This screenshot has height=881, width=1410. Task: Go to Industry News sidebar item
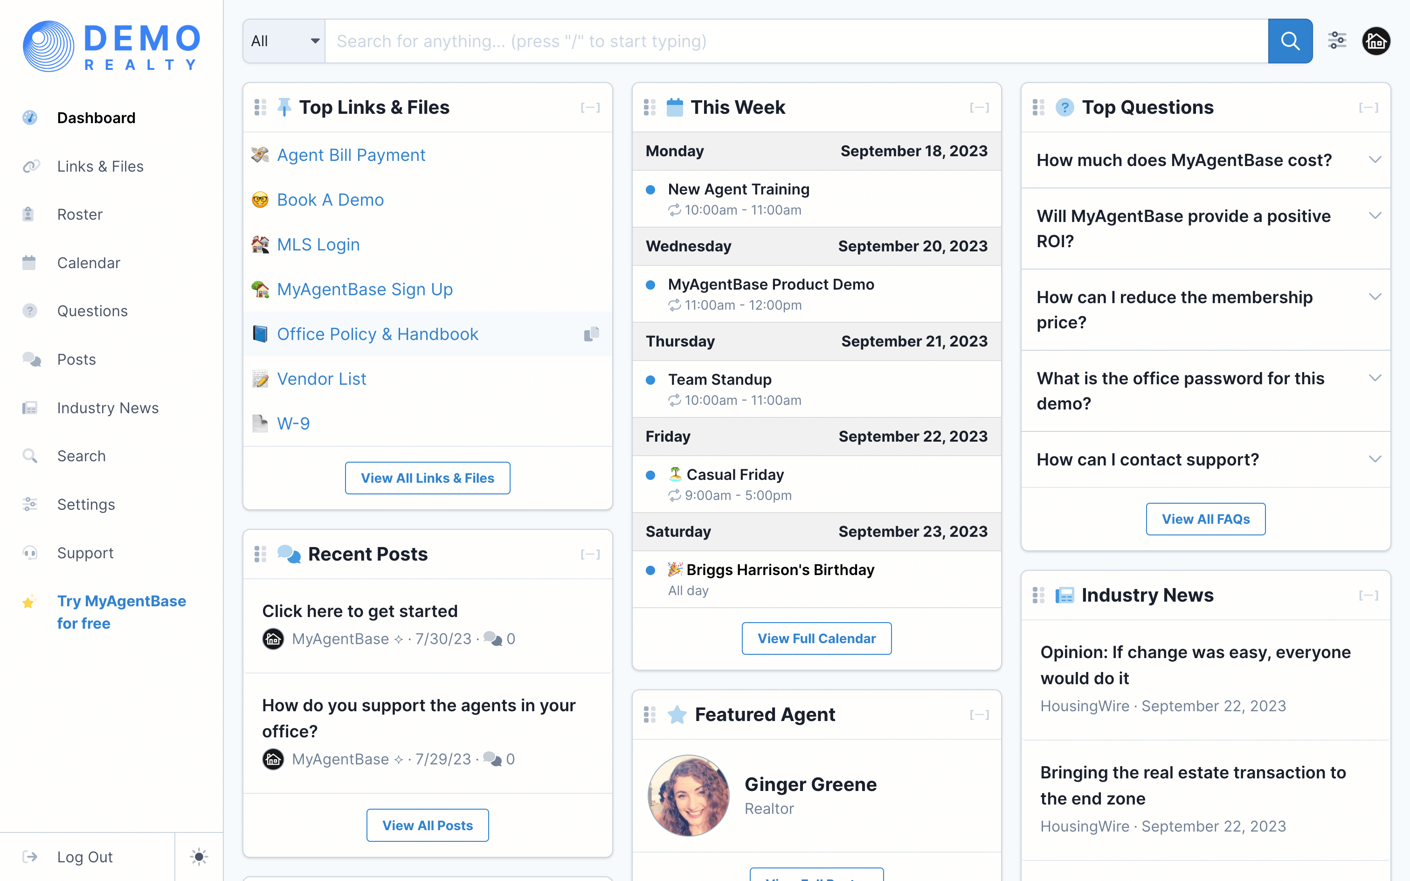point(108,408)
